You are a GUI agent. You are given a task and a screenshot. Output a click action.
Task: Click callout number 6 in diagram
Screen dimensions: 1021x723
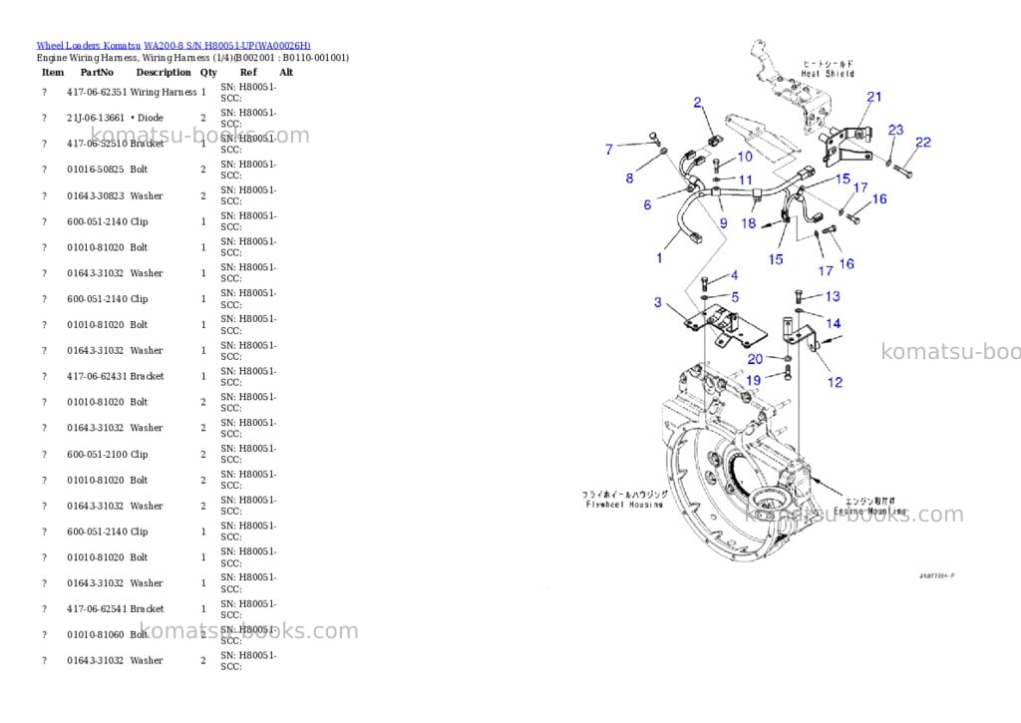click(647, 204)
